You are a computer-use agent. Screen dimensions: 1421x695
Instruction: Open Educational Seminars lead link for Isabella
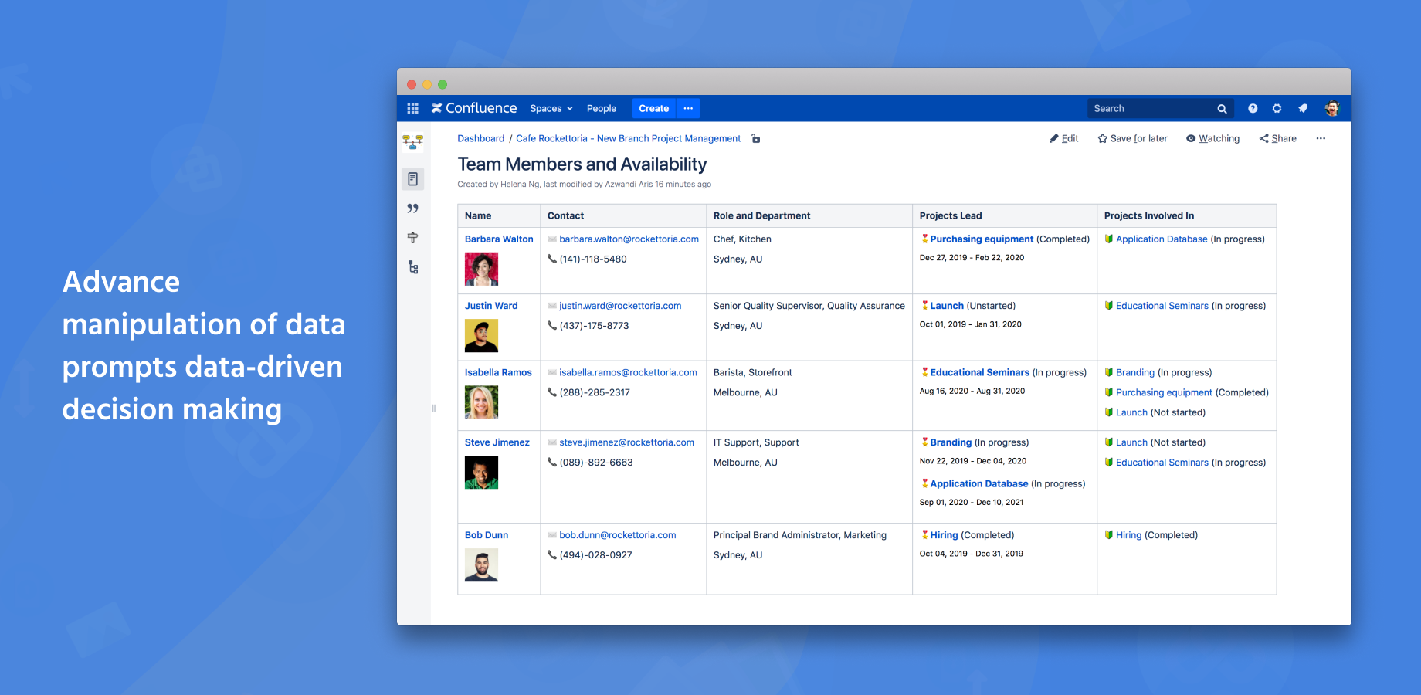click(979, 372)
